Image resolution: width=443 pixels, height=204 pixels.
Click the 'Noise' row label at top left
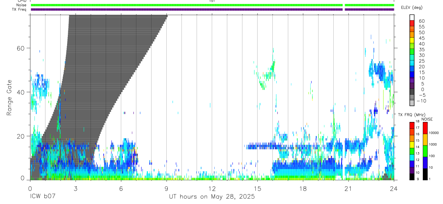(22, 5)
